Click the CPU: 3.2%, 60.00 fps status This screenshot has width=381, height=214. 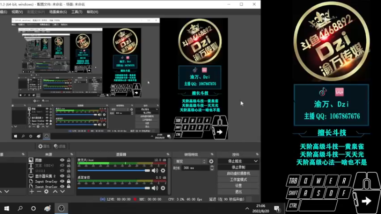click(185, 199)
